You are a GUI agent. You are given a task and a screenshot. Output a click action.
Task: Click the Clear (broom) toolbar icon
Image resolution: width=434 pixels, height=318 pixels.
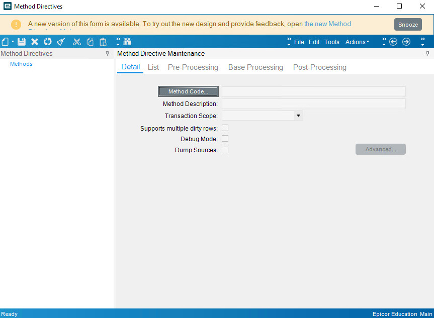pos(60,42)
